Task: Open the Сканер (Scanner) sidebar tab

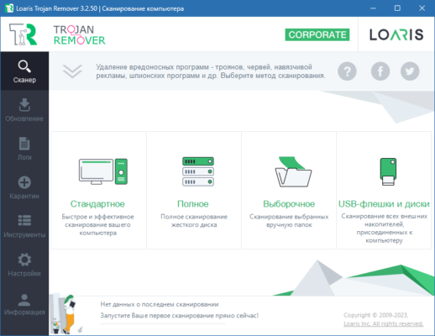Action: (24, 71)
